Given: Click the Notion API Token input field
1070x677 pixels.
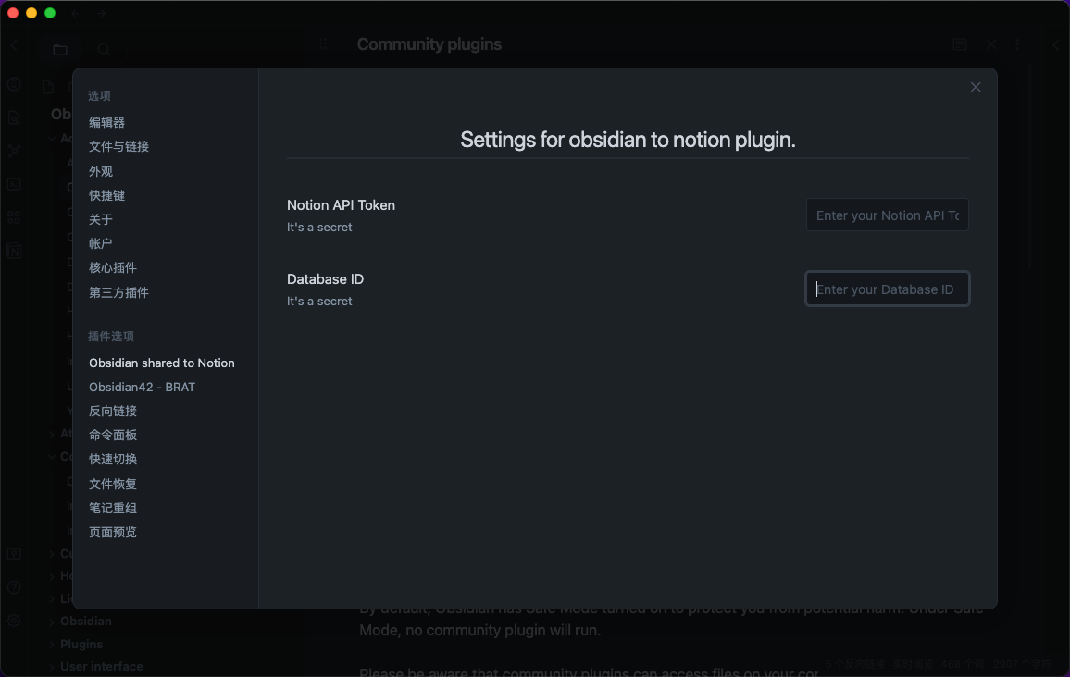Looking at the screenshot, I should tap(887, 215).
